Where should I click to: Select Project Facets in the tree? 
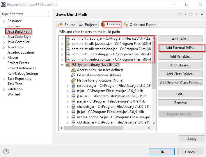click(x=18, y=63)
